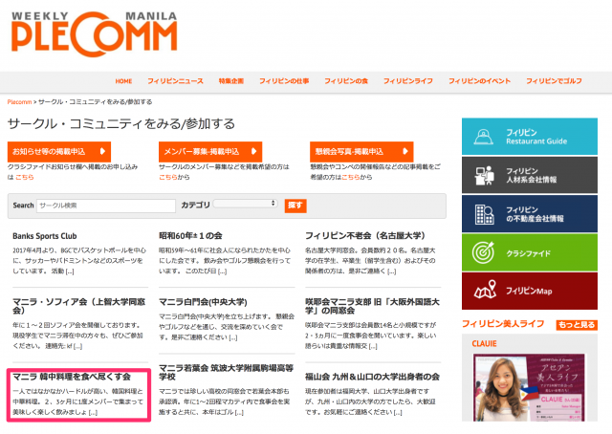Open マニラ 韓中料理を食べ尽くす会 link

72,377
